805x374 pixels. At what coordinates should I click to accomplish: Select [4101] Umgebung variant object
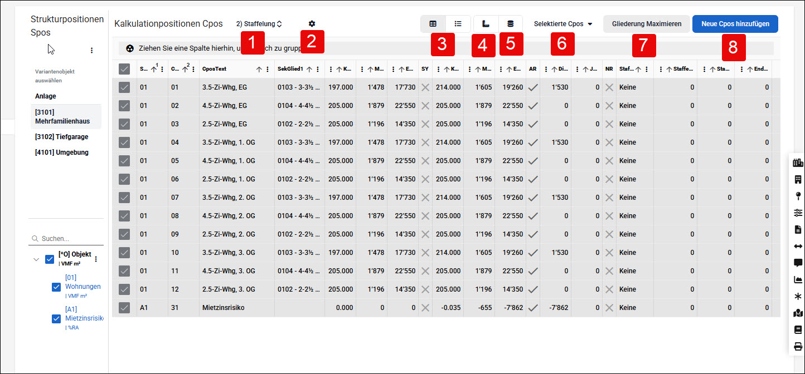61,152
